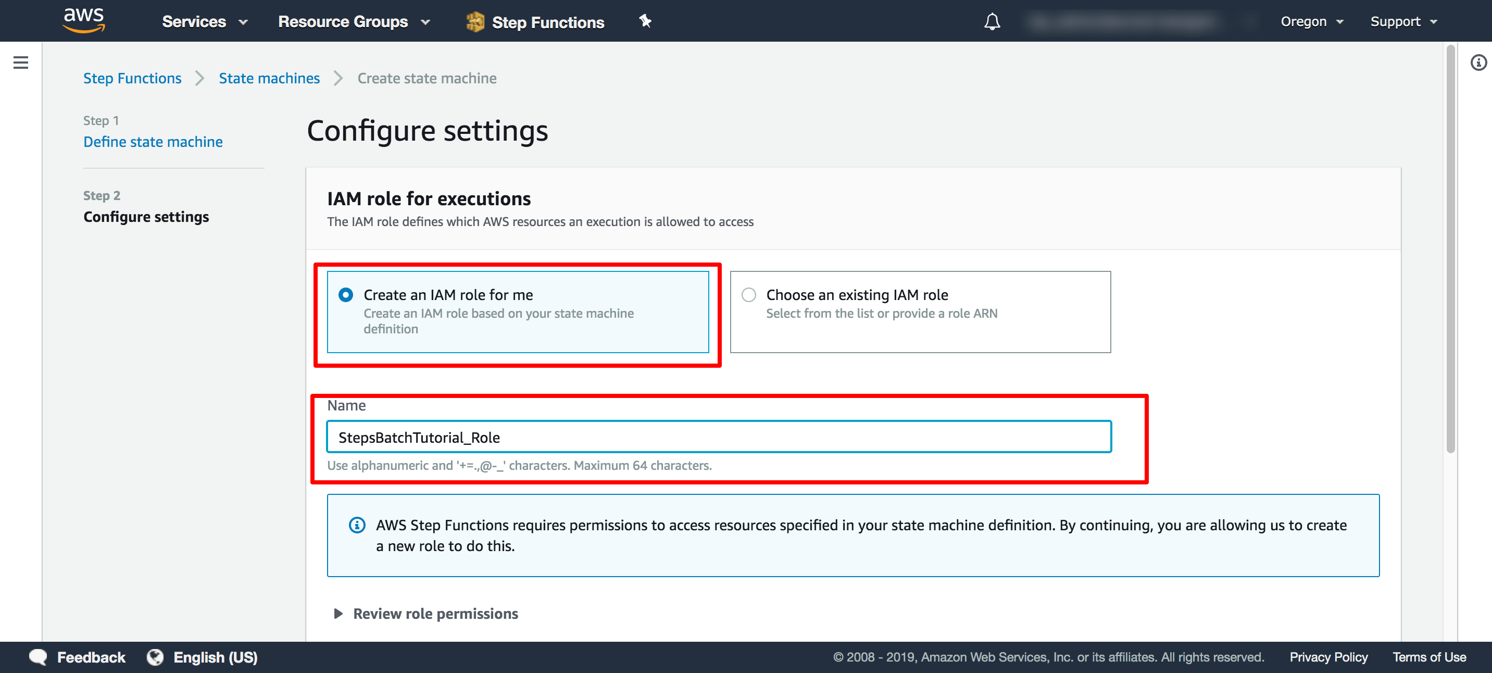Open Terms of Use link
The height and width of the screenshot is (673, 1492).
(1430, 657)
